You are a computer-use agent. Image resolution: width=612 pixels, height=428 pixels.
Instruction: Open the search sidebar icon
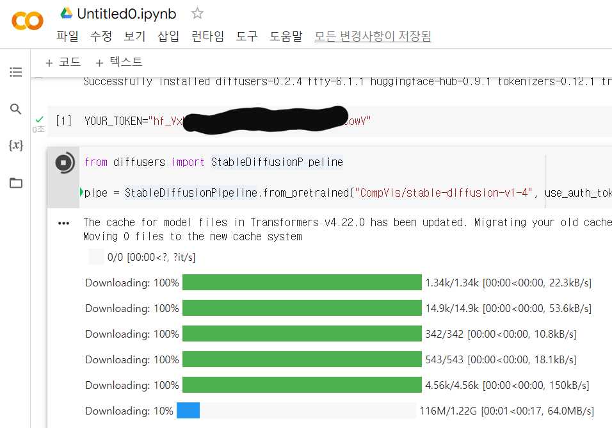click(x=15, y=109)
